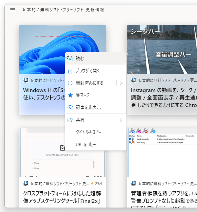Screen dimensions: 197x212
Task: Open the Geek Uninstaller startup list thumbnail
Action: [162, 153]
